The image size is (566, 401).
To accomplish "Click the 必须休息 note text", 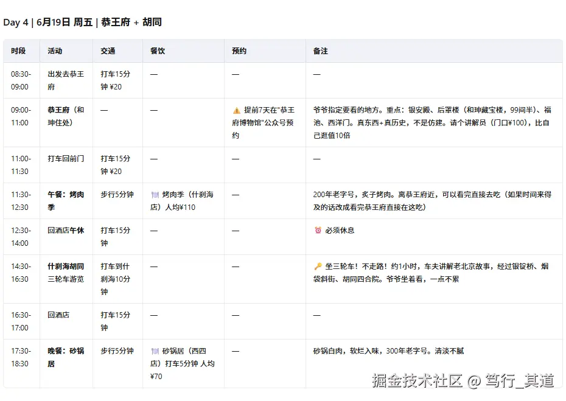I will click(340, 230).
